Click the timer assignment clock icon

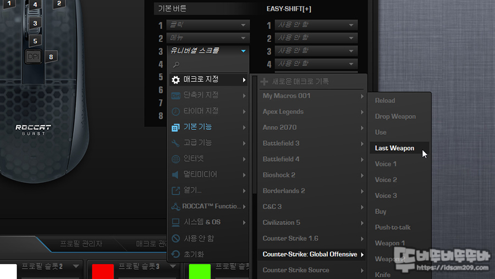pyautogui.click(x=175, y=111)
